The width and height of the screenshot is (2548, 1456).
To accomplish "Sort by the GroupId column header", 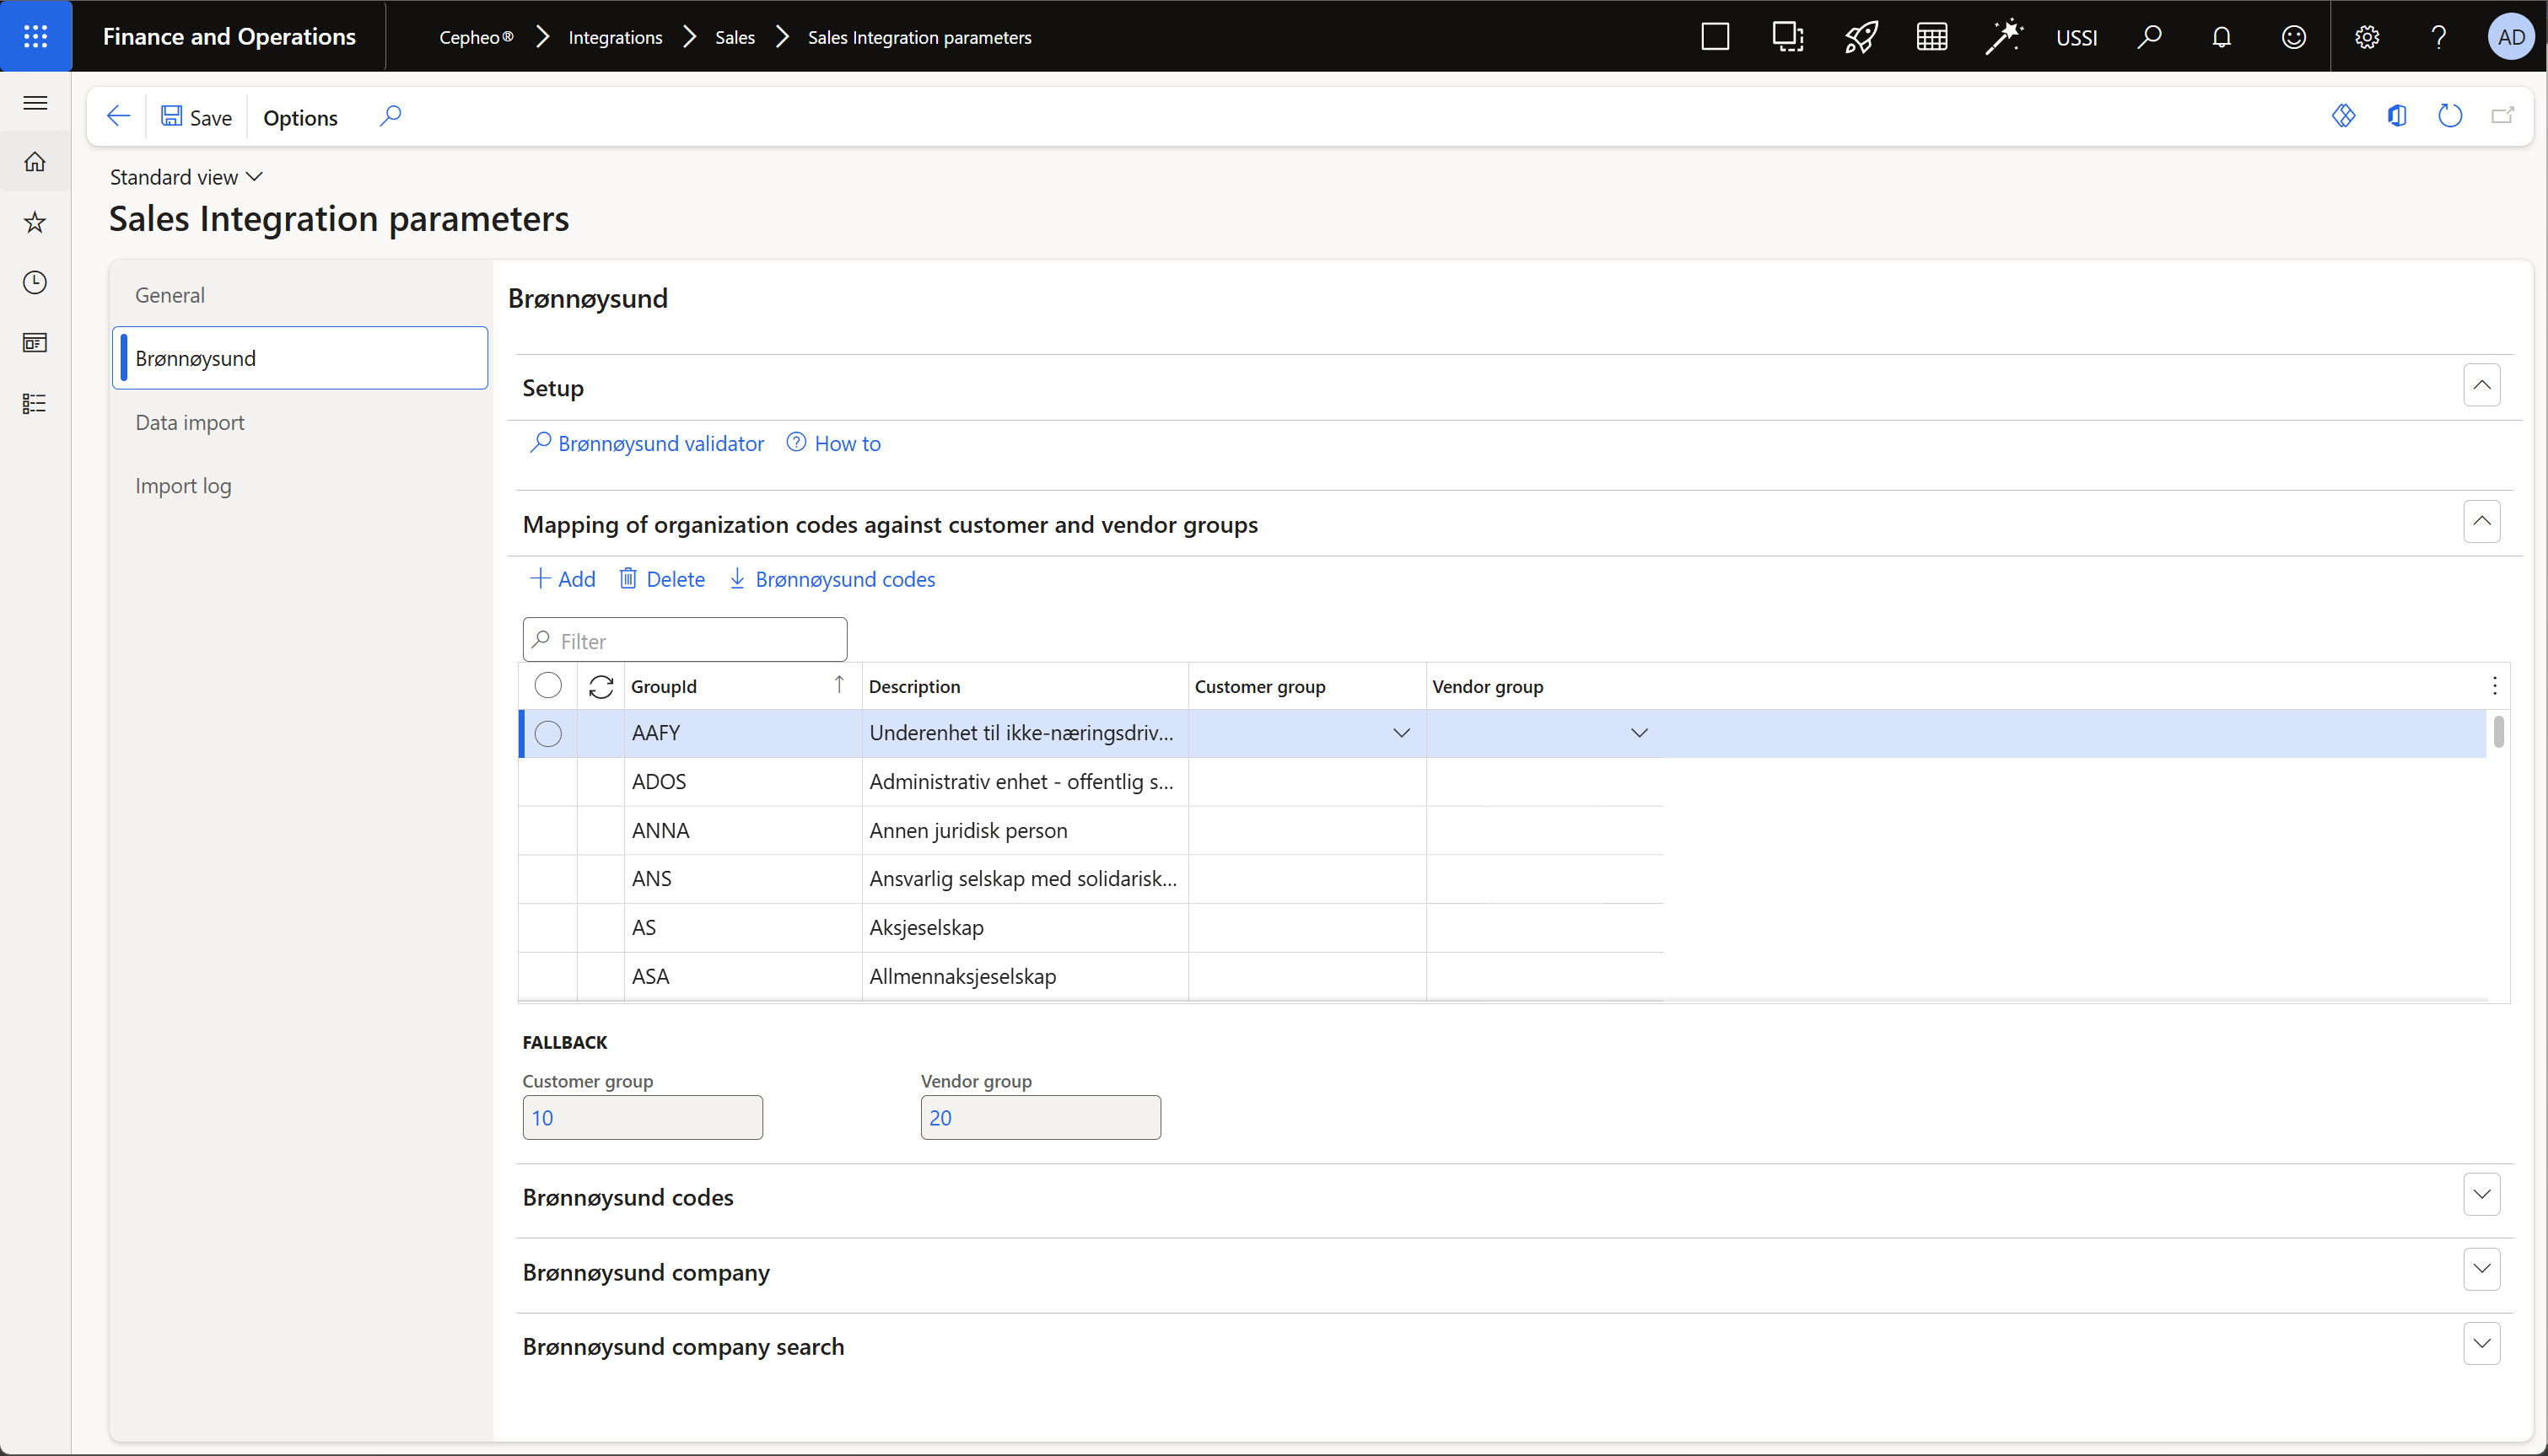I will pyautogui.click(x=663, y=686).
